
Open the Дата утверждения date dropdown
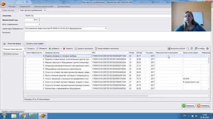click(x=39, y=24)
